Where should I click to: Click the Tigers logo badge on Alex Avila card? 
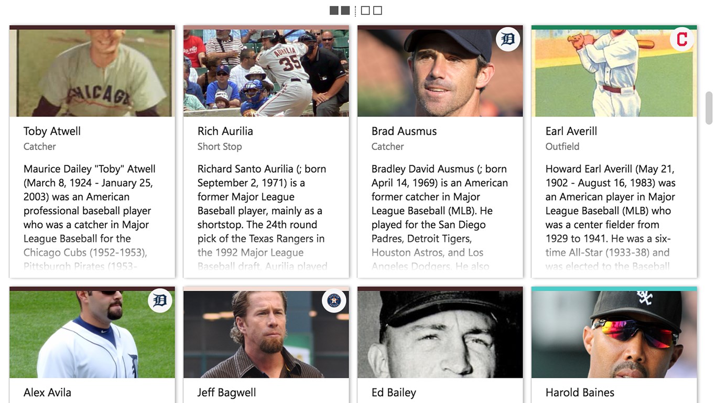(160, 301)
